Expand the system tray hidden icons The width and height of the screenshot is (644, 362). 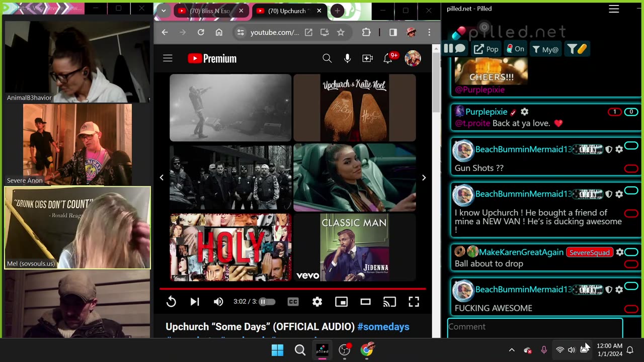coord(512,350)
